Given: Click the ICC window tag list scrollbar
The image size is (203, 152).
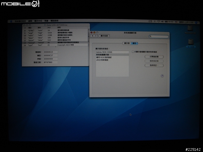Looking at the screenshot, I should [x=89, y=37].
